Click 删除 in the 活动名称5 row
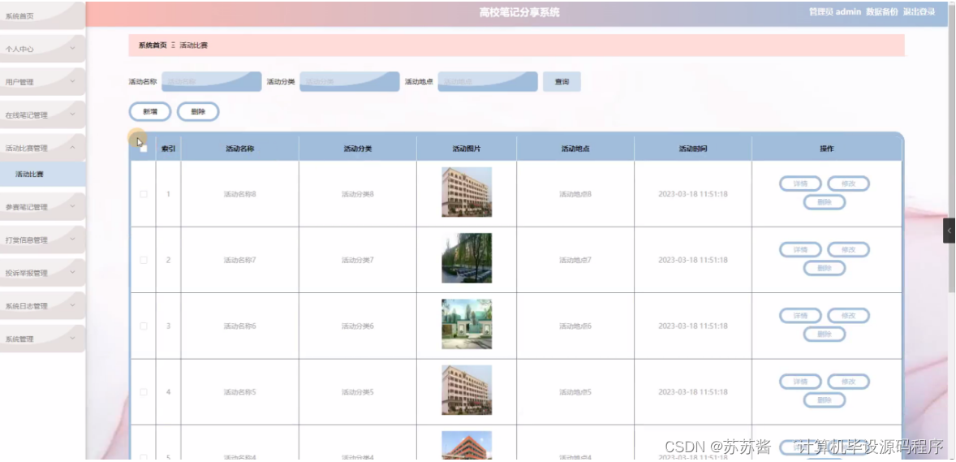The height and width of the screenshot is (462, 956). pos(825,399)
